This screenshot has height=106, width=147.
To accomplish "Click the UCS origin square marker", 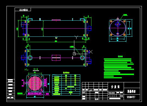I will click(74, 54).
